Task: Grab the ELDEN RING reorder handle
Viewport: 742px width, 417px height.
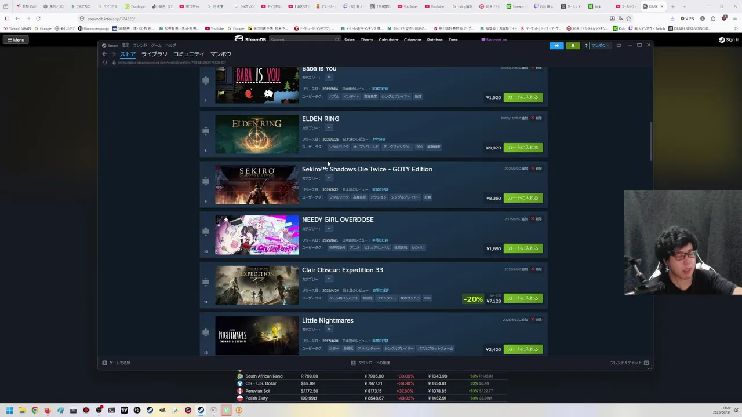Action: 205,131
